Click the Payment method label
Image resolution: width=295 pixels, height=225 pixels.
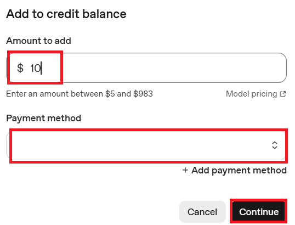pos(44,119)
